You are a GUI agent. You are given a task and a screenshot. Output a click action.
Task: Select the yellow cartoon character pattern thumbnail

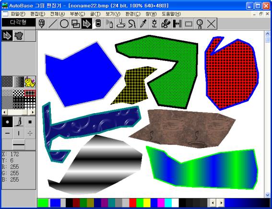pyautogui.click(x=30, y=82)
